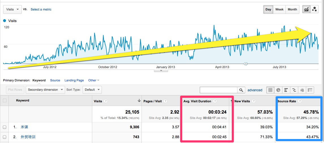The width and height of the screenshot is (324, 143).
Task: Select the 3.57 pages per visit cell
Action: 176,127
